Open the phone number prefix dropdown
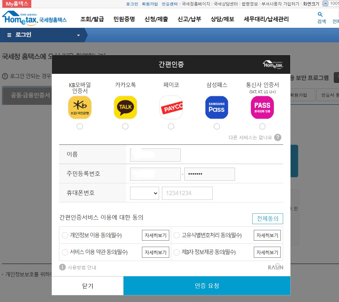The width and height of the screenshot is (339, 302). coord(144,193)
